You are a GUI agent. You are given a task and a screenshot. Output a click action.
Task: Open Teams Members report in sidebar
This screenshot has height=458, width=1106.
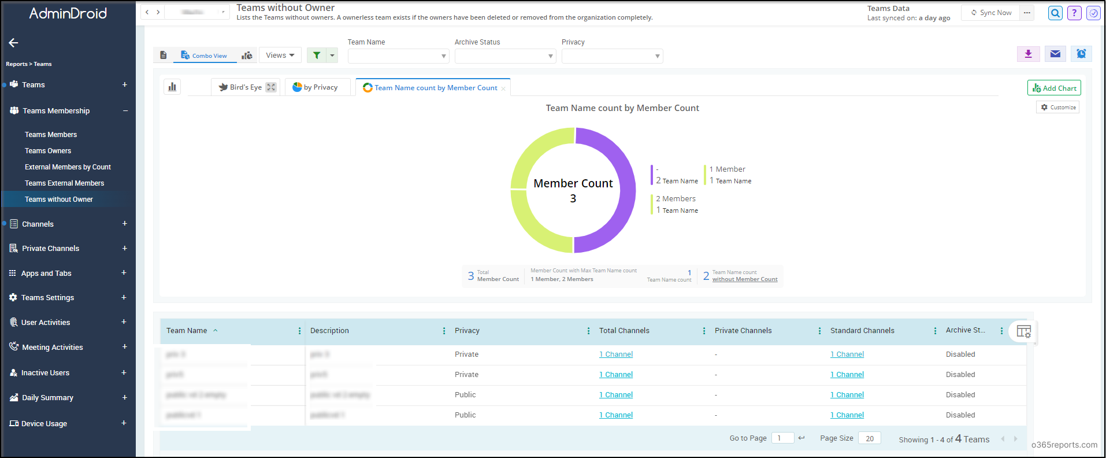click(x=51, y=134)
